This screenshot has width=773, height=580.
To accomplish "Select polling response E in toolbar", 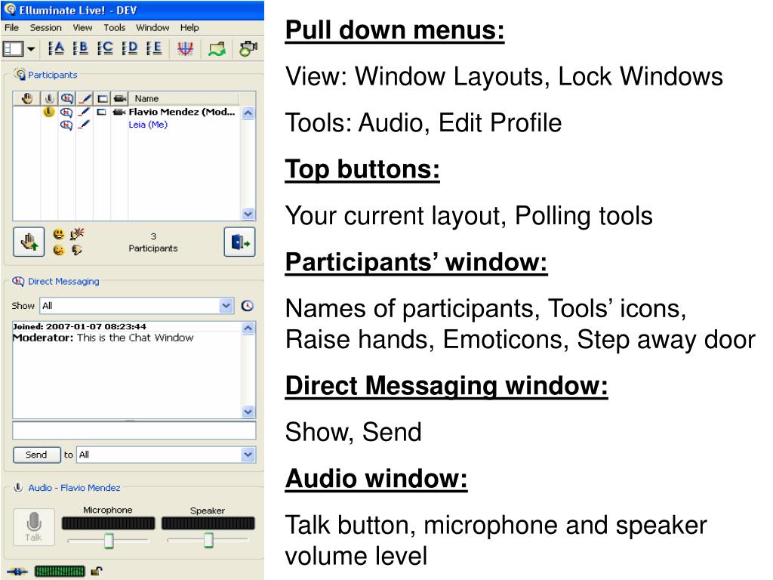I will [x=154, y=48].
